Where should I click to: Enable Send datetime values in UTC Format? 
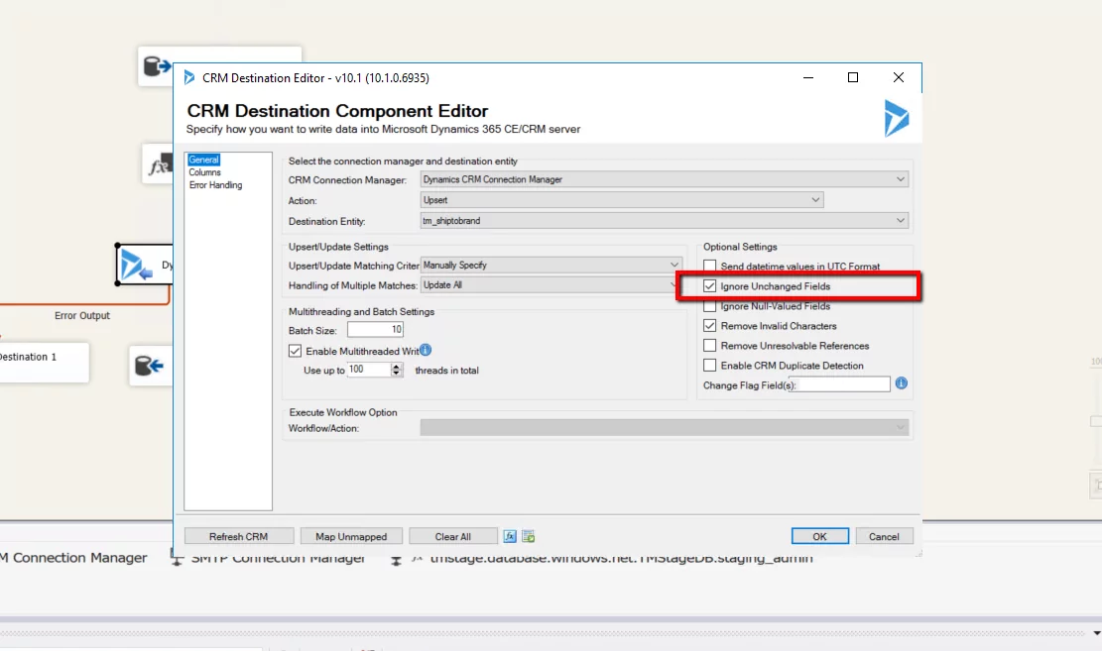(710, 267)
